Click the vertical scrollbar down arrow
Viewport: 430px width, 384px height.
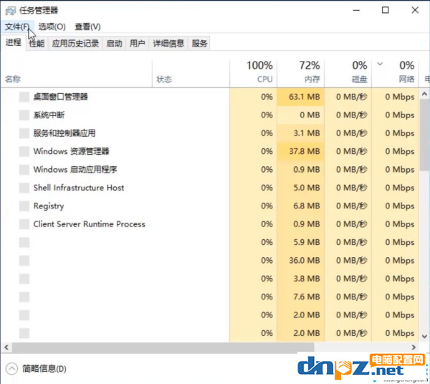pos(424,336)
